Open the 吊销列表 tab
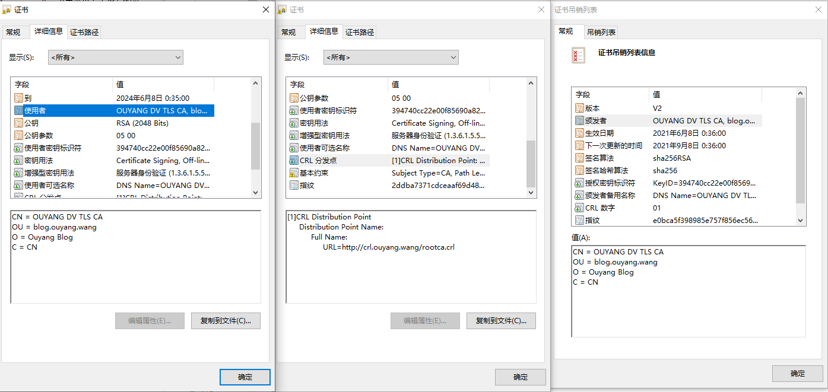Image resolution: width=828 pixels, height=392 pixels. click(x=601, y=32)
